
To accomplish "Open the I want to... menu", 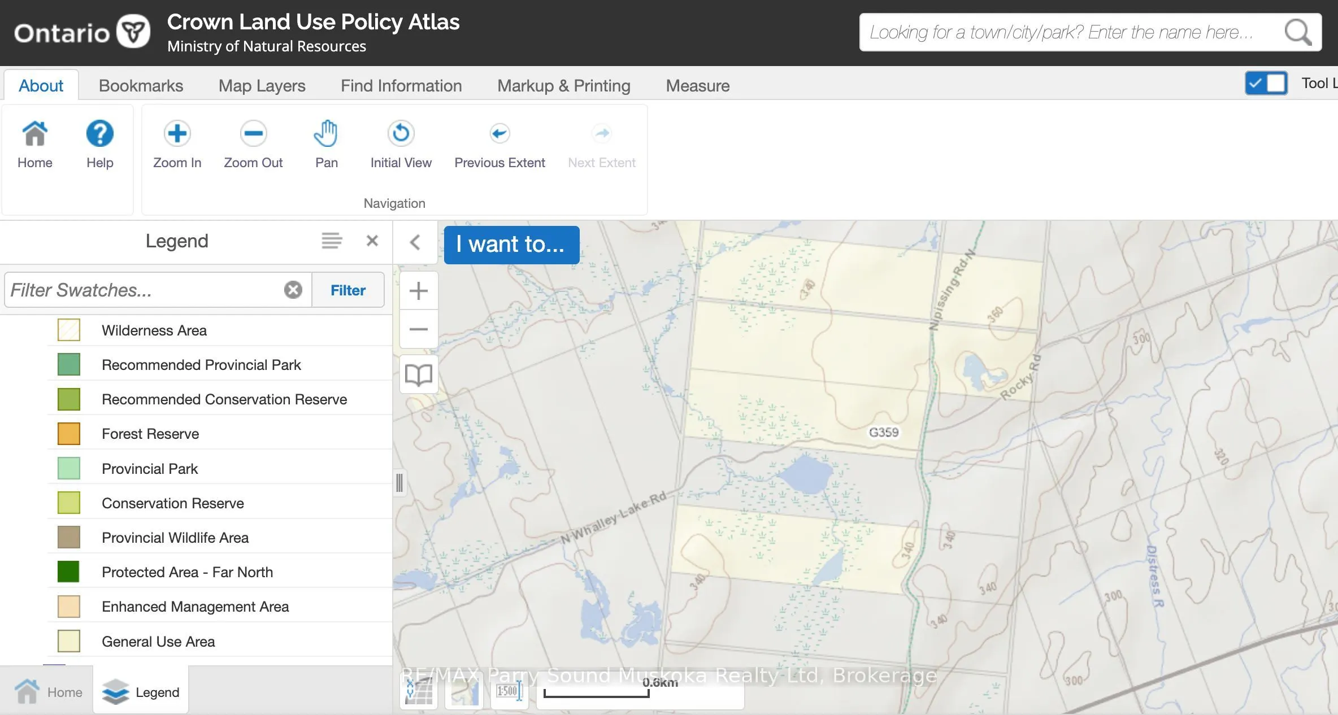I will point(511,245).
